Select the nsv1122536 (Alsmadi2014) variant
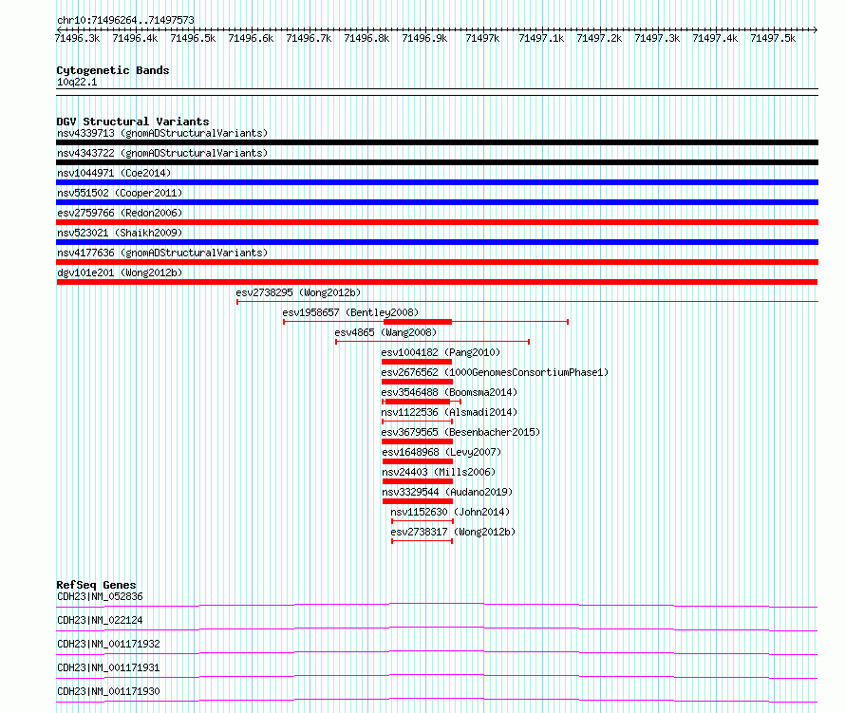The width and height of the screenshot is (845, 713). pos(449,412)
